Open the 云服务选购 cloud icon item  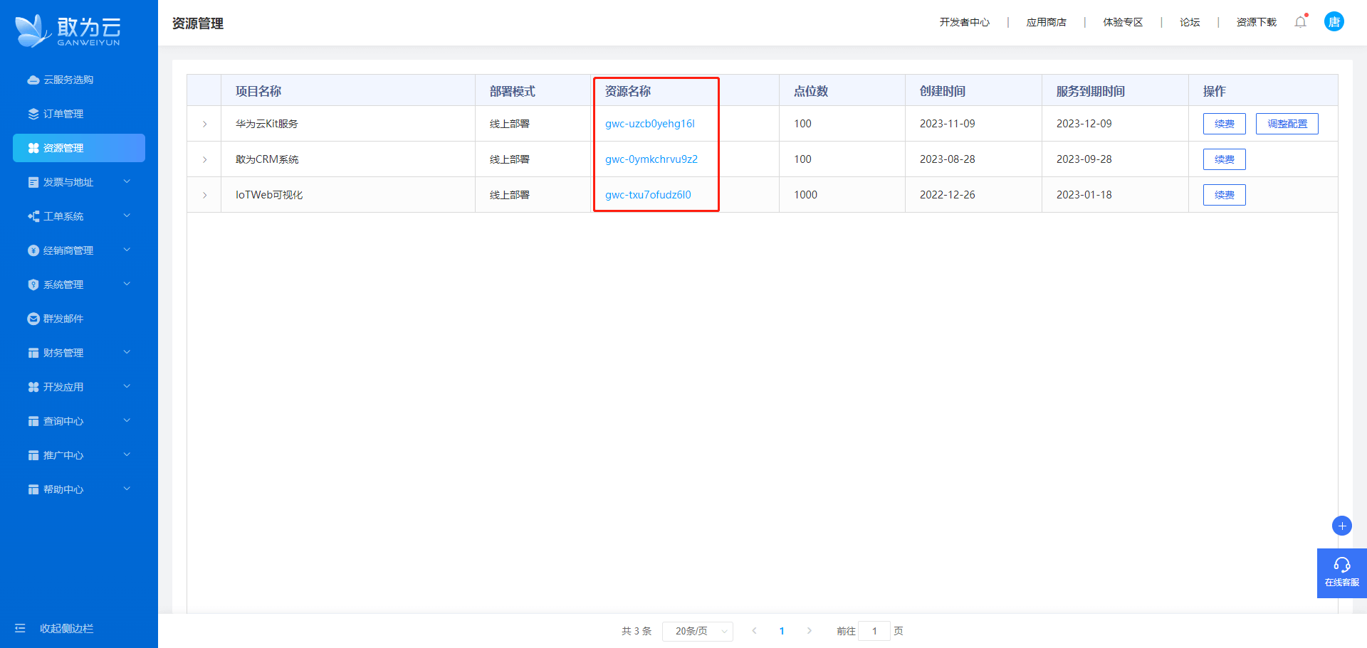pos(33,80)
